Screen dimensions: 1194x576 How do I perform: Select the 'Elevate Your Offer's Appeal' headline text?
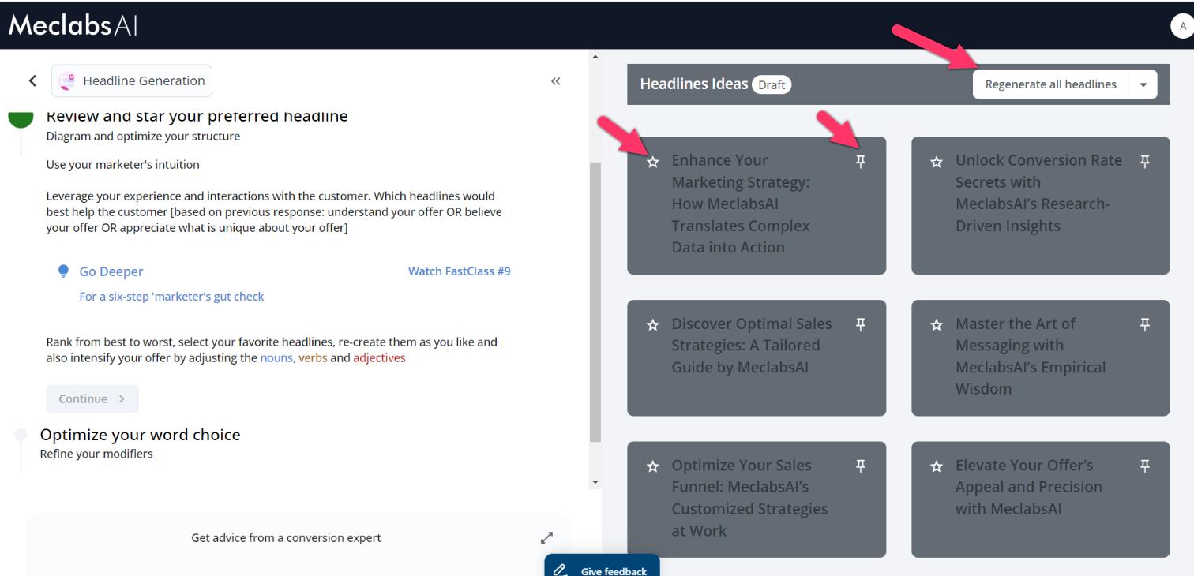pyautogui.click(x=1029, y=487)
